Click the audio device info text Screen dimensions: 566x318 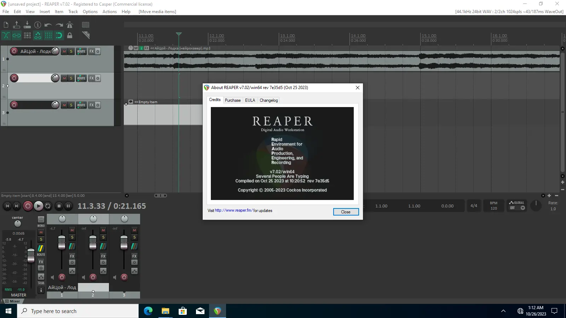(x=509, y=12)
